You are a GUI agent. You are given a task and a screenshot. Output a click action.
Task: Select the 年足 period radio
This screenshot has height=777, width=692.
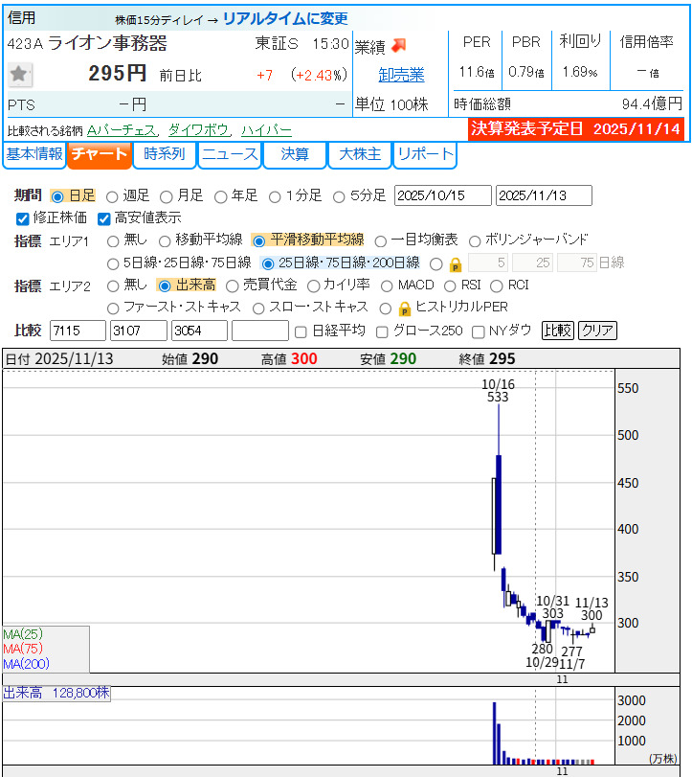(220, 196)
